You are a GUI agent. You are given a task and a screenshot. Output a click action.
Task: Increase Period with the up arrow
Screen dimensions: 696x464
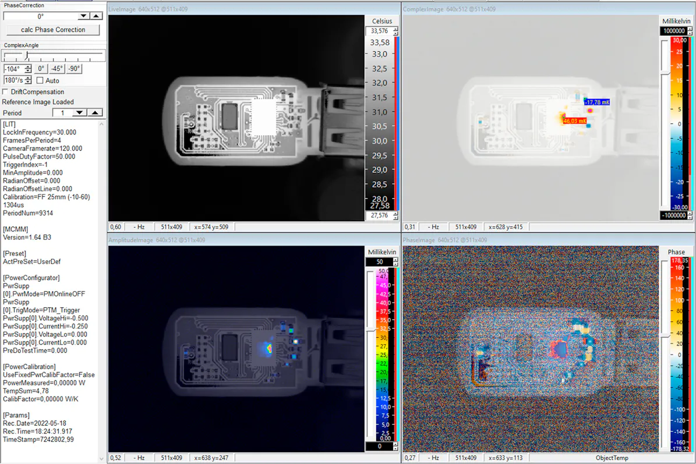(x=95, y=113)
